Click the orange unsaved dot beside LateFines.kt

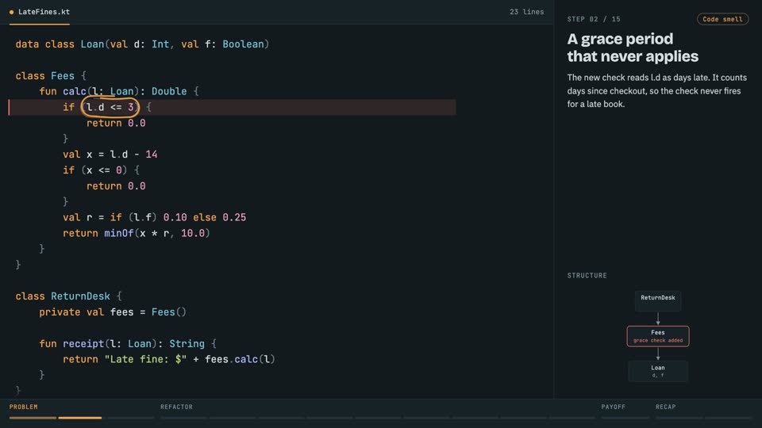pos(11,12)
